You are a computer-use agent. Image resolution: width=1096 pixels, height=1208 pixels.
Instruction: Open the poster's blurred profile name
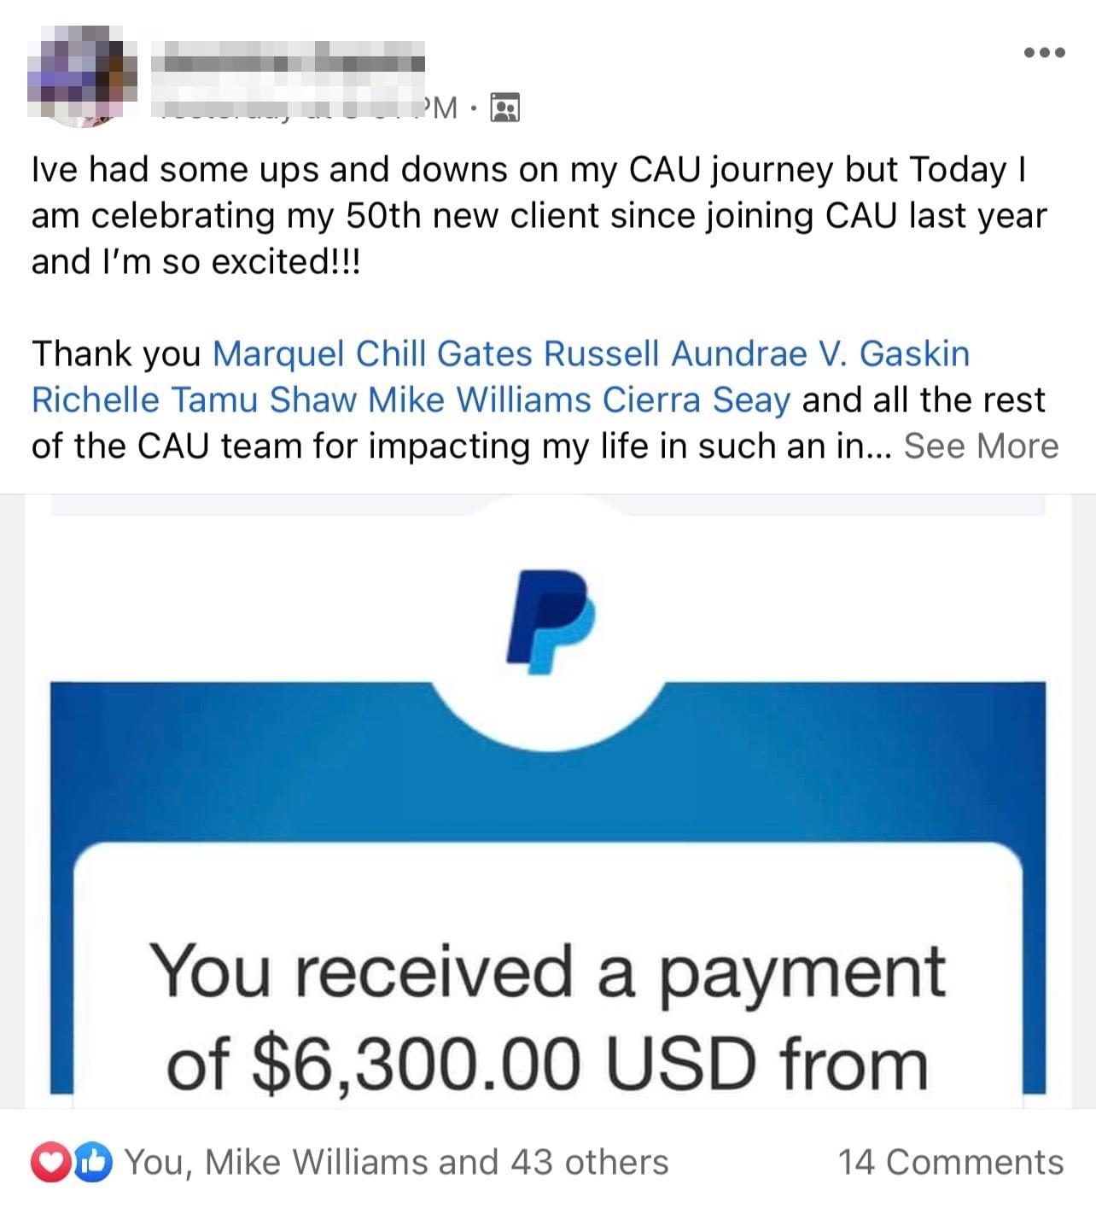tap(288, 63)
